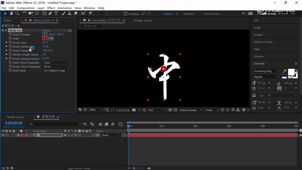Switch to the Render Queue tab
The width and height of the screenshot is (302, 170).
(x=15, y=117)
